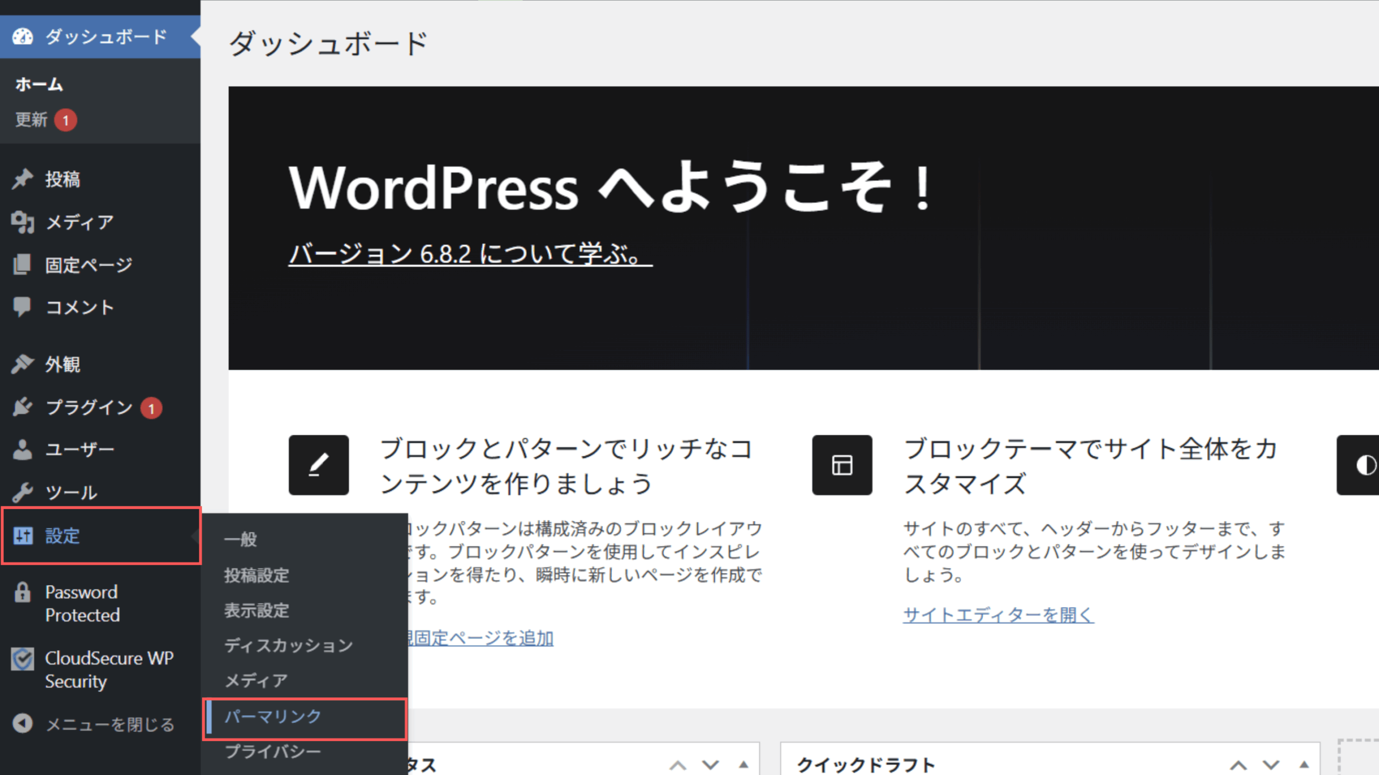Click the pencil edit icon tile
This screenshot has height=775, width=1379.
[x=319, y=465]
